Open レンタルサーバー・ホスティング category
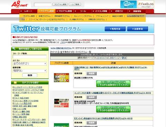Viewport: 166px width, 127px height. click(x=28, y=87)
